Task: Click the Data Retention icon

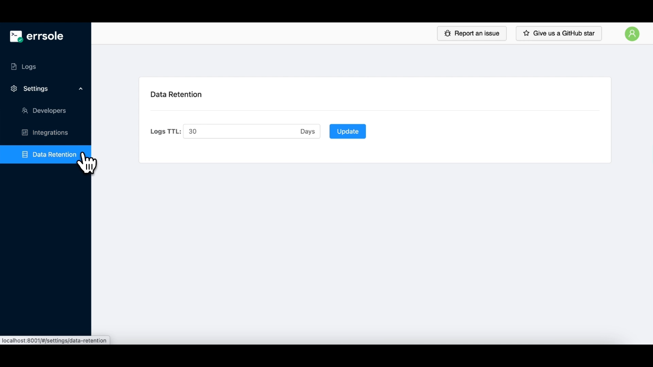Action: (x=25, y=155)
